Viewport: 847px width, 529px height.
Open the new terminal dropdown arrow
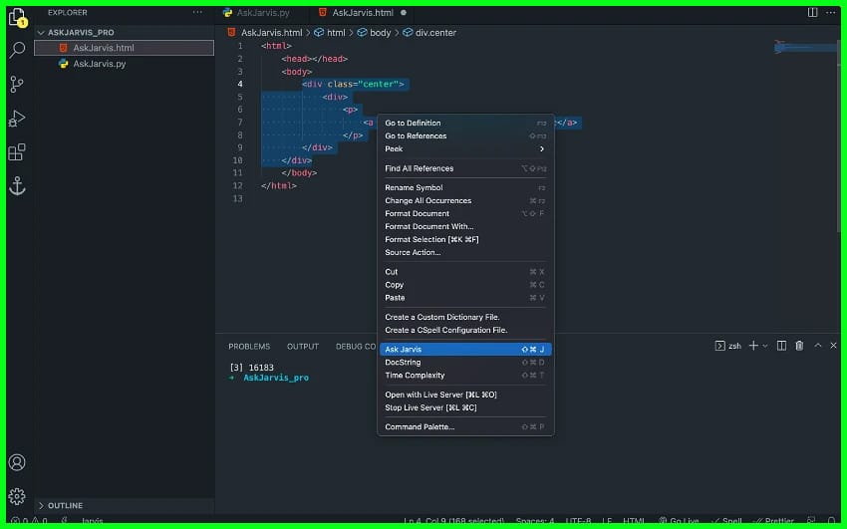765,346
